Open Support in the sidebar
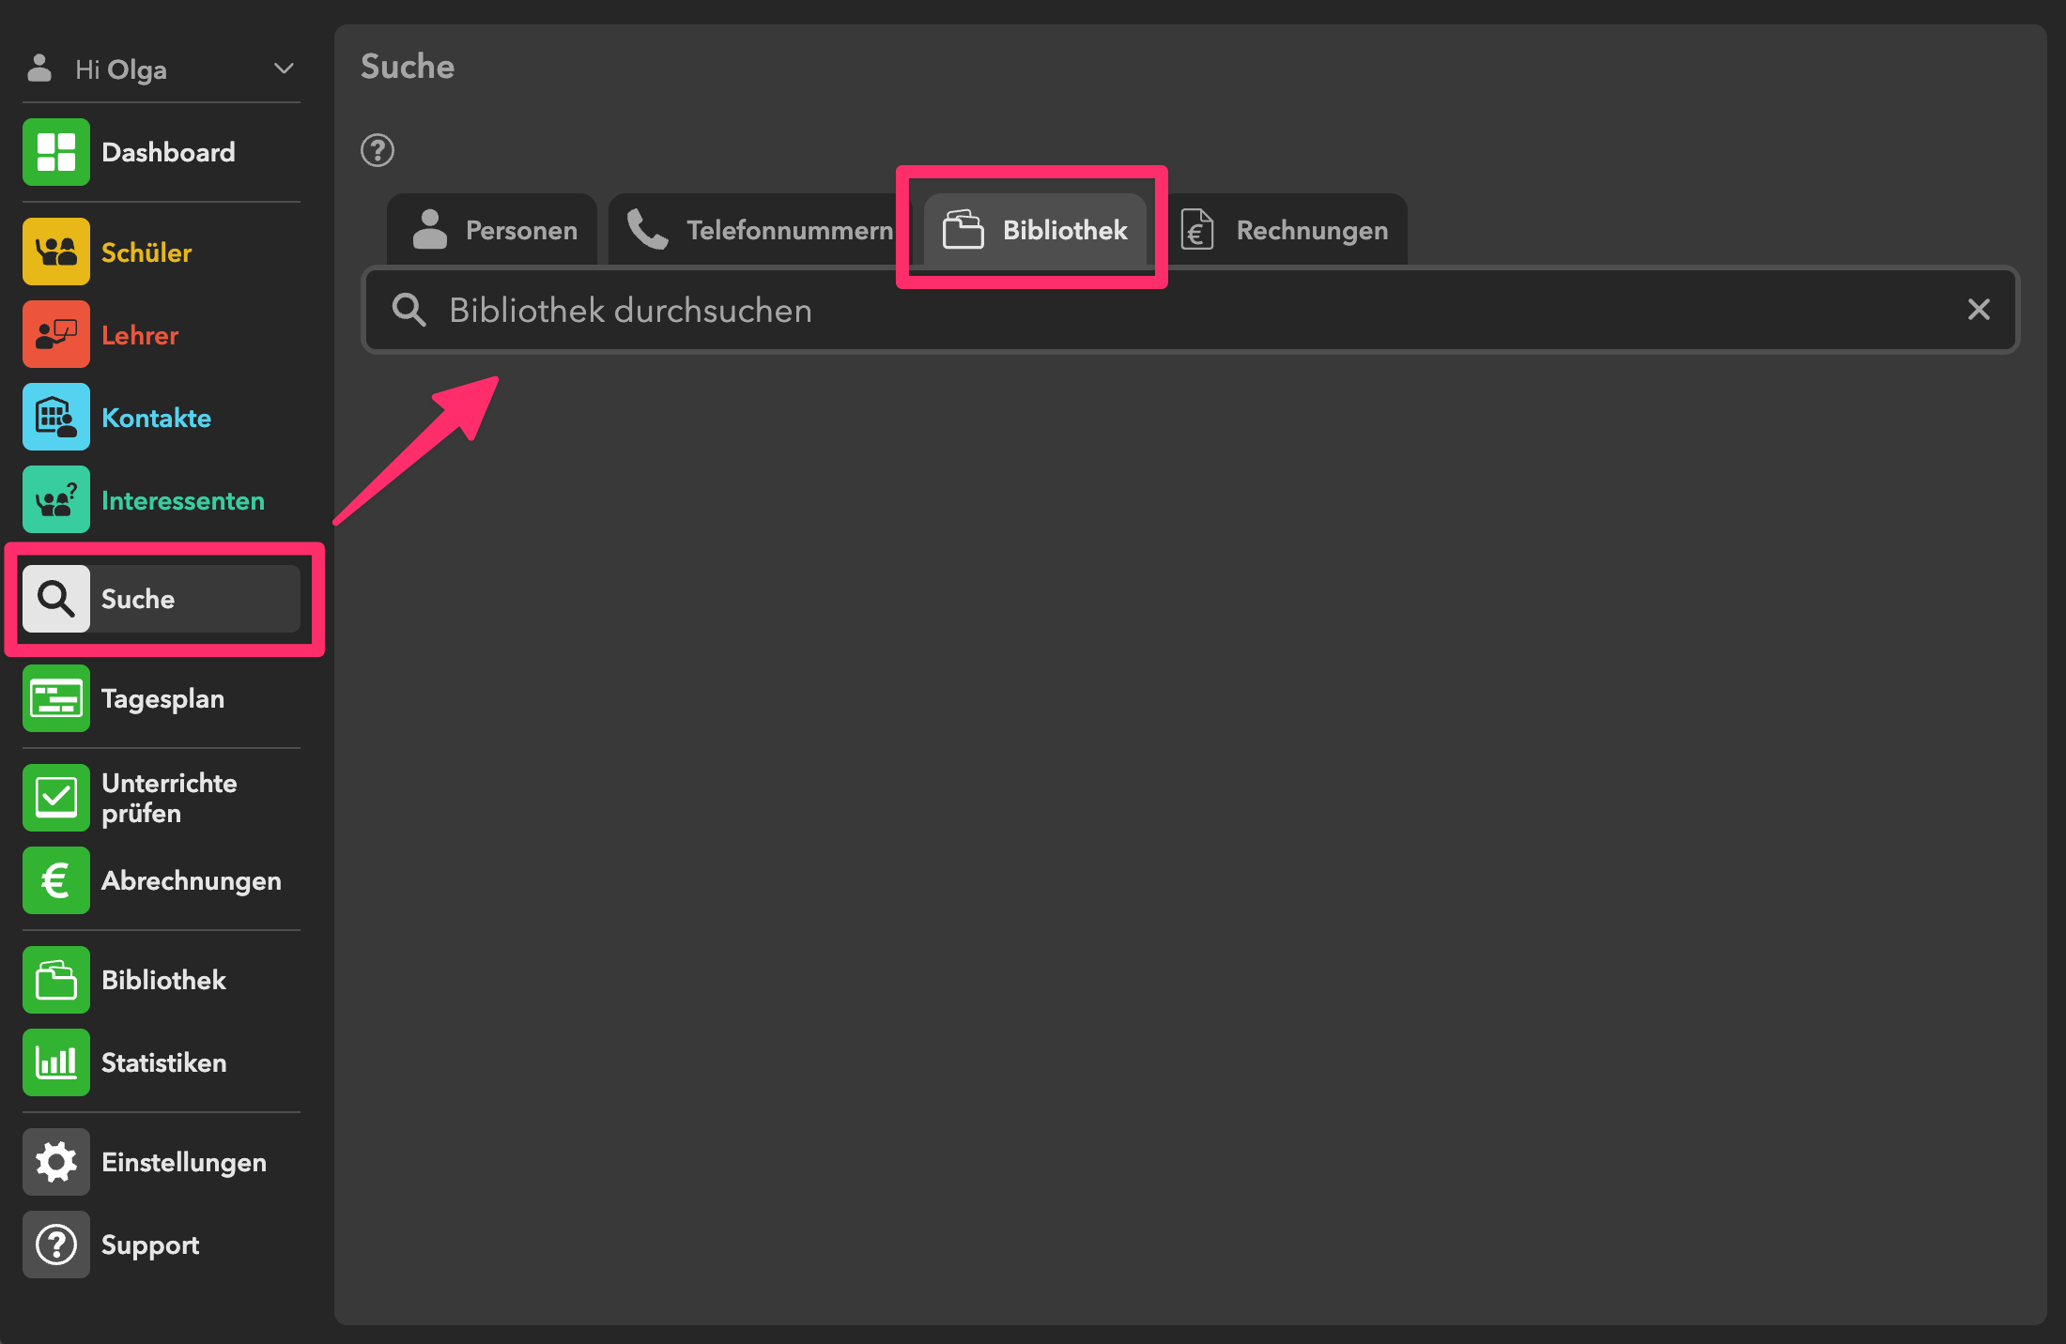This screenshot has width=2066, height=1344. (150, 1245)
